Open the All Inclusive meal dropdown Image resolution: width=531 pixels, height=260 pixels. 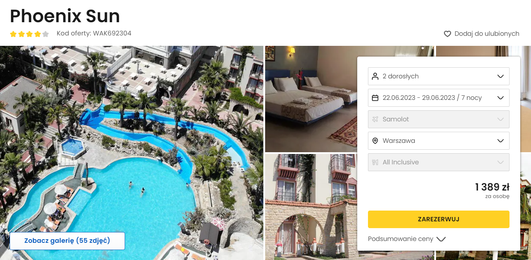coord(439,162)
